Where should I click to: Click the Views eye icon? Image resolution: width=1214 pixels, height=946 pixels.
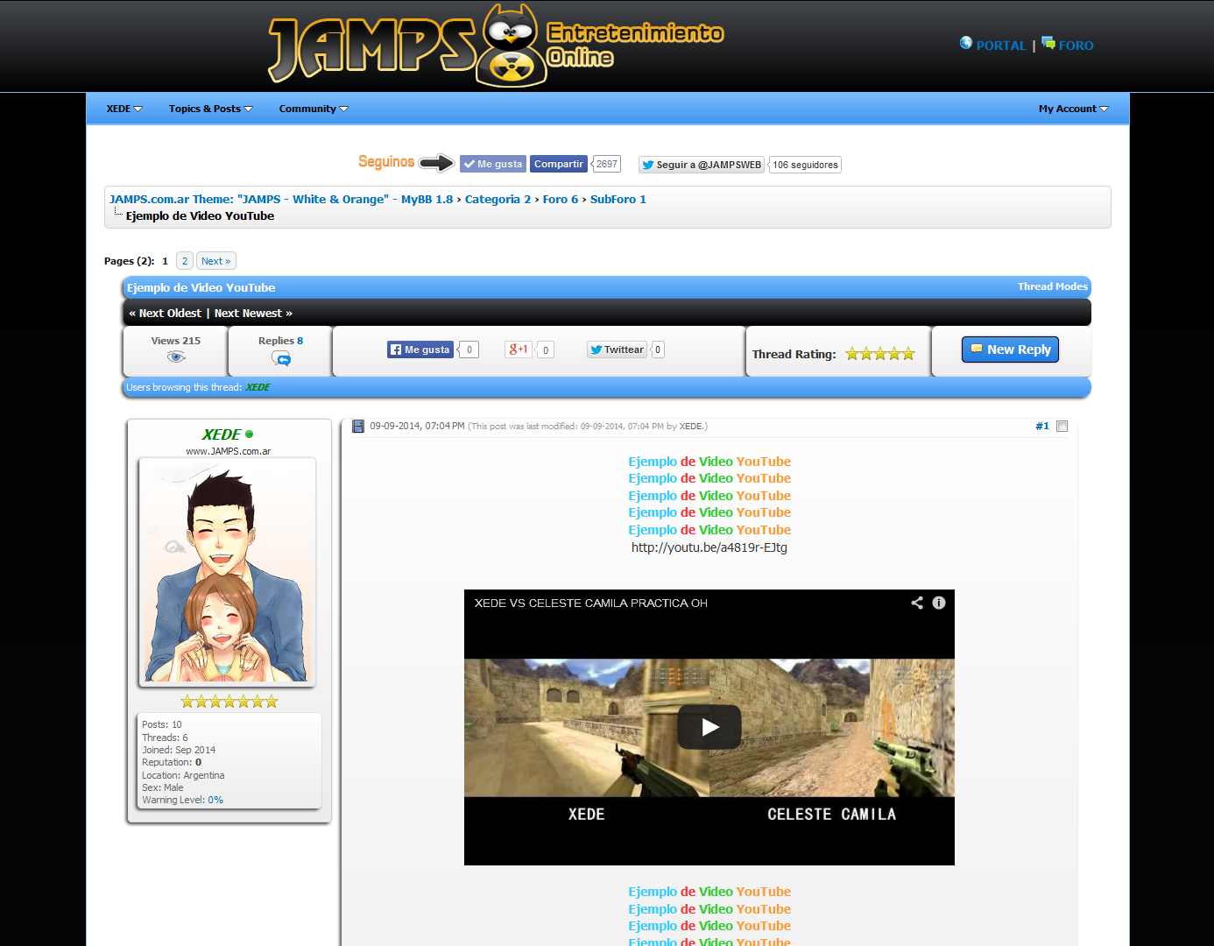coord(176,357)
